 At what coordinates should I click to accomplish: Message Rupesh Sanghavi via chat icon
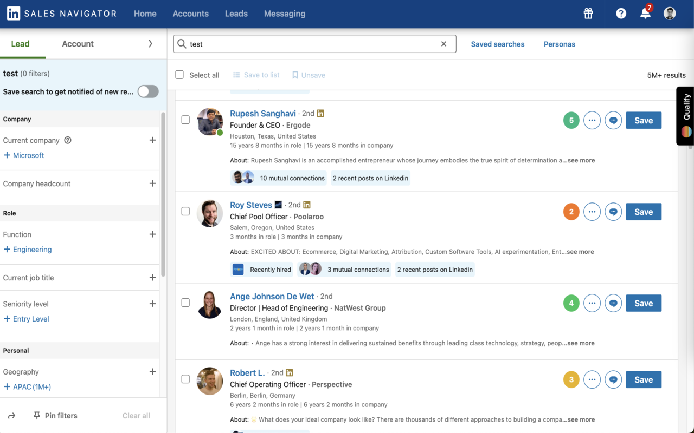pyautogui.click(x=613, y=120)
